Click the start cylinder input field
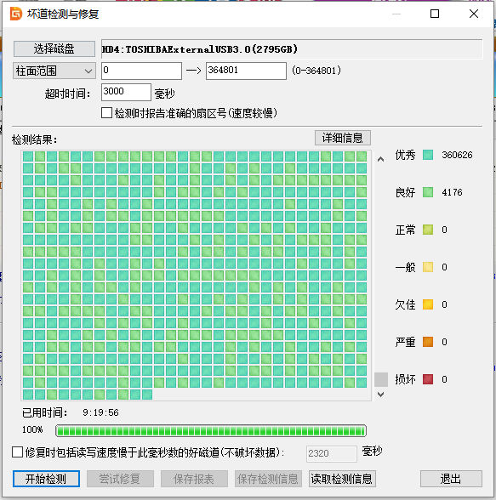The height and width of the screenshot is (500, 496). point(141,71)
